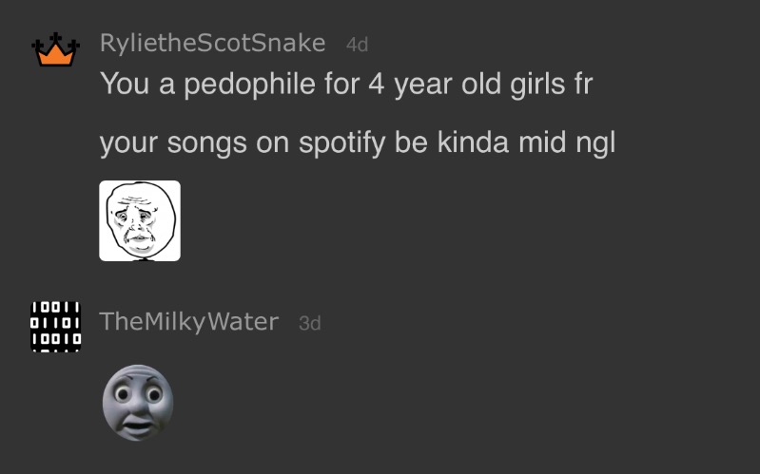The width and height of the screenshot is (760, 474).
Task: Click "your" starting the second comment line
Action: pyautogui.click(x=129, y=143)
